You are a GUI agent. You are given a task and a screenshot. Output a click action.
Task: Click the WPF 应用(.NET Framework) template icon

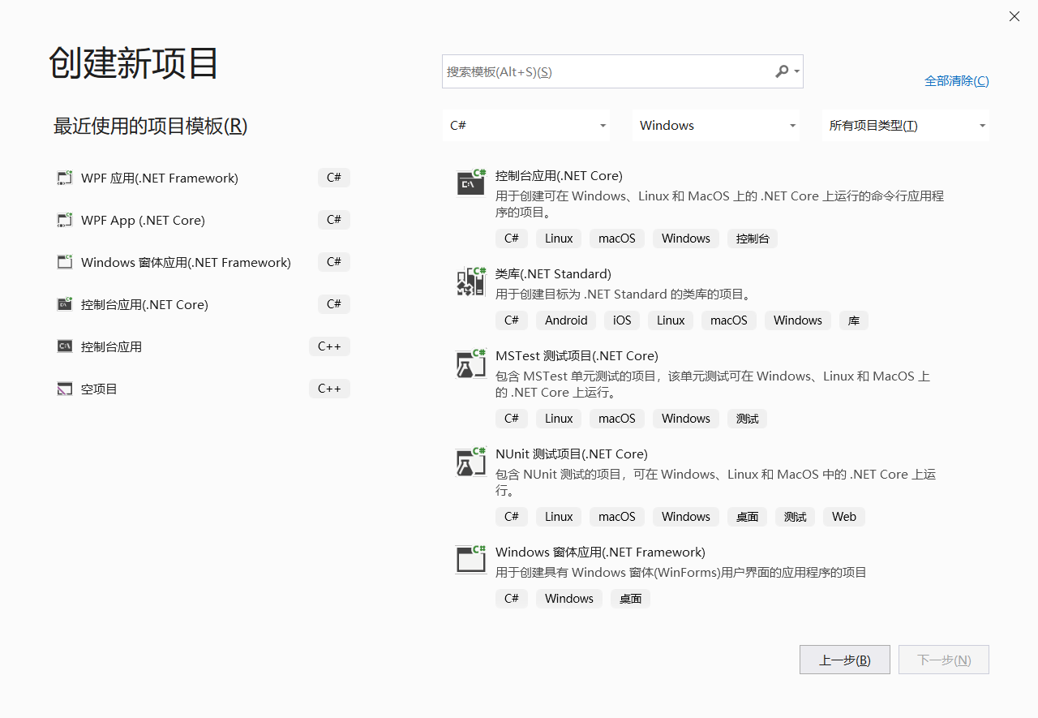coord(65,178)
